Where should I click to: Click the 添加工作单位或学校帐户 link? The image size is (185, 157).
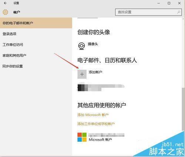(x=96, y=124)
